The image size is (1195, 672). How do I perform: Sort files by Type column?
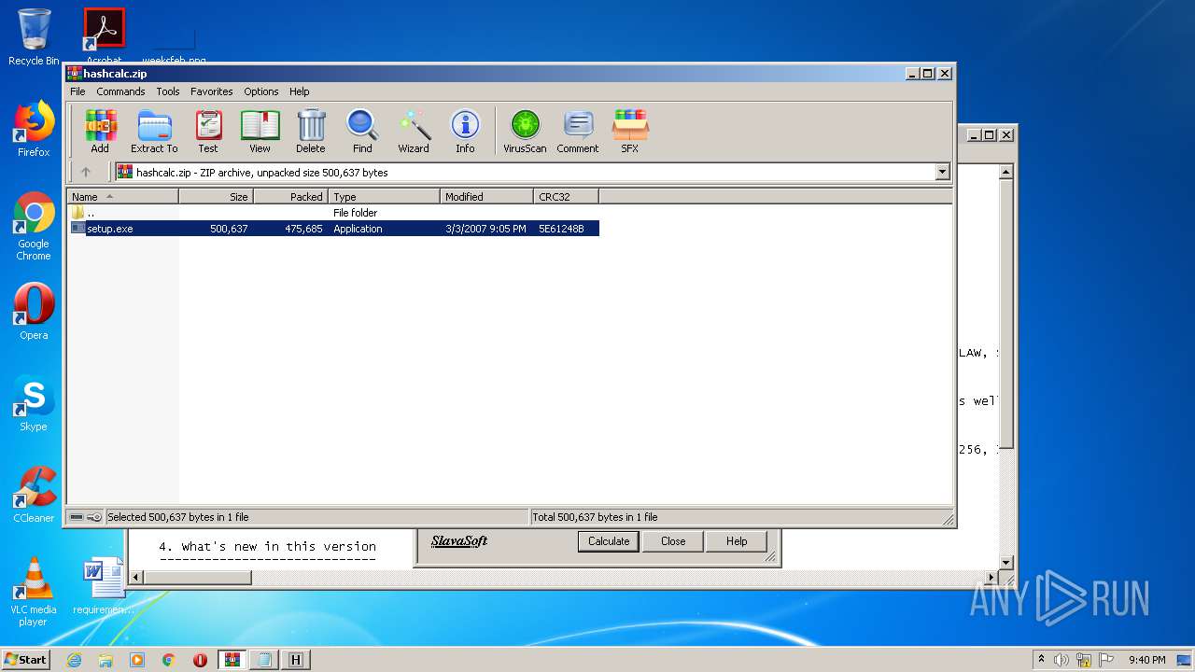click(384, 197)
